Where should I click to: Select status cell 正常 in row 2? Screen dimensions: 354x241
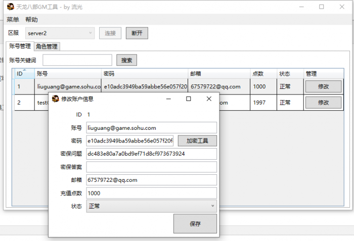click(x=290, y=103)
